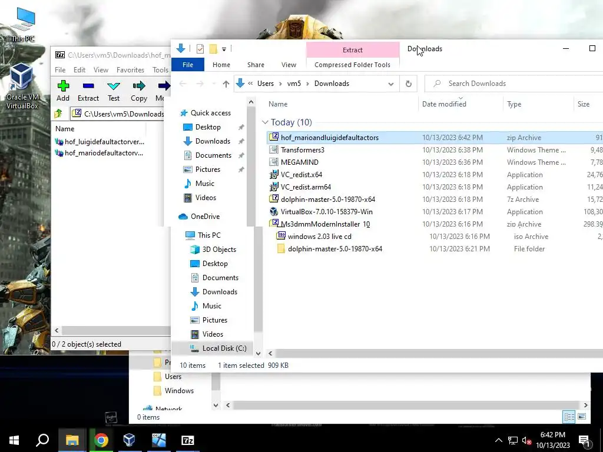Image resolution: width=603 pixels, height=452 pixels.
Task: Click the VirtualBox installer file icon
Action: point(274,212)
